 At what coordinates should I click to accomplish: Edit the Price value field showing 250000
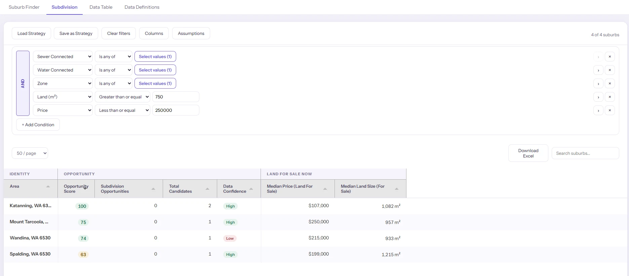[x=176, y=110]
